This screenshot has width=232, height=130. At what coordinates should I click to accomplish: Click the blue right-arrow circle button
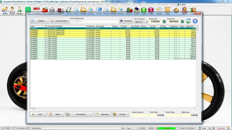[195, 21]
